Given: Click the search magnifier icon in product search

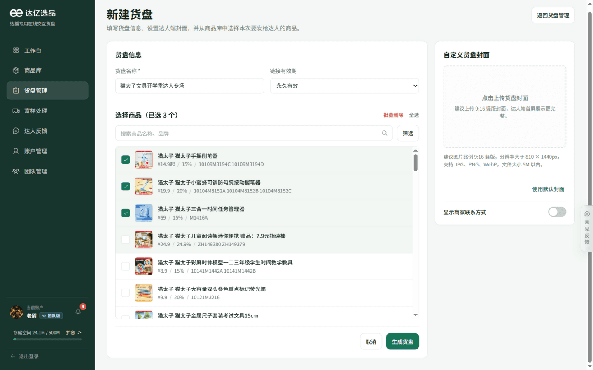Looking at the screenshot, I should tap(384, 133).
